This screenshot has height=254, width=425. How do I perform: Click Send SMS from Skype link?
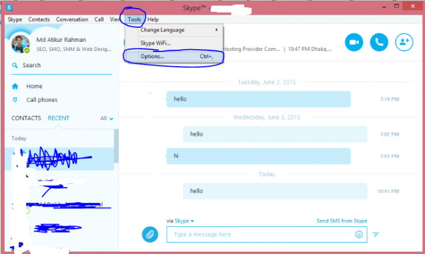tap(342, 221)
